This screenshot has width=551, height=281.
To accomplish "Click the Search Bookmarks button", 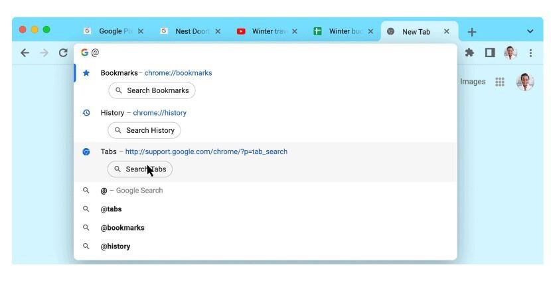I will pos(151,90).
